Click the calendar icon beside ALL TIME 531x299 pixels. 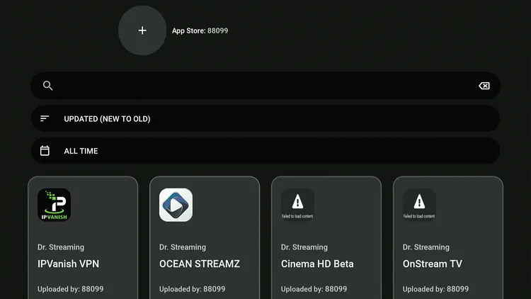(45, 151)
